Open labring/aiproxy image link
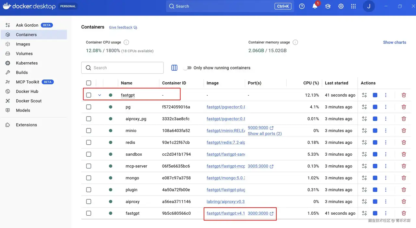This screenshot has width=416, height=228. coord(226,201)
